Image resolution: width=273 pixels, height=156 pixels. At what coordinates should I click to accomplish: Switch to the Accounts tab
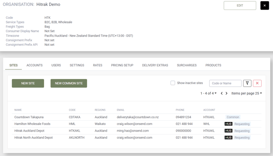(x=34, y=65)
